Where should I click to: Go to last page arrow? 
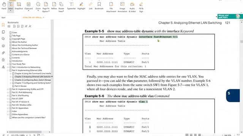34,135
